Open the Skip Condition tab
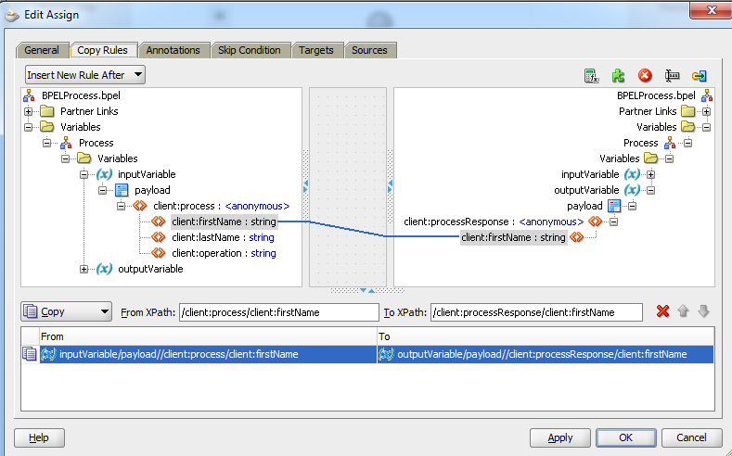 250,50
